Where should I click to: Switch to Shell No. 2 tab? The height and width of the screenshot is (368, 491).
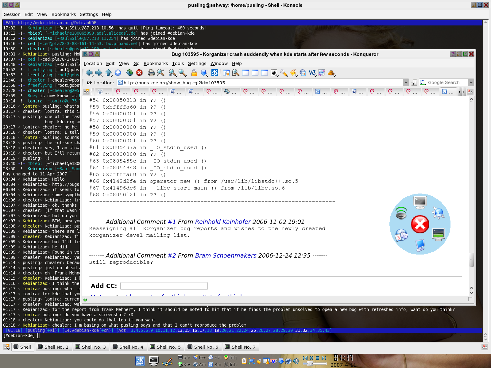click(x=53, y=347)
